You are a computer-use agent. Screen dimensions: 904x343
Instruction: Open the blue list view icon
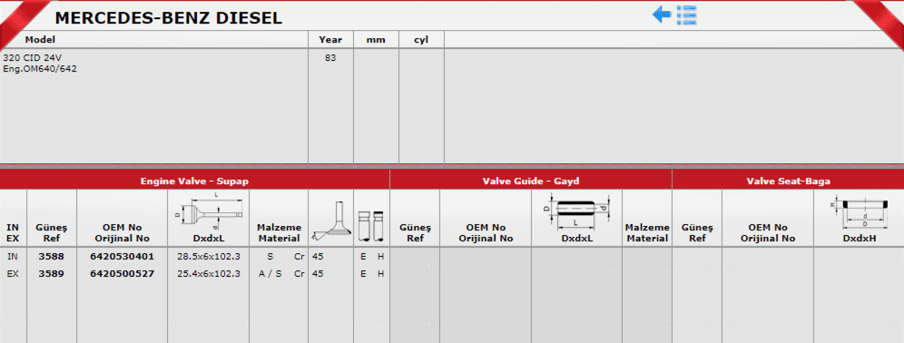687,15
